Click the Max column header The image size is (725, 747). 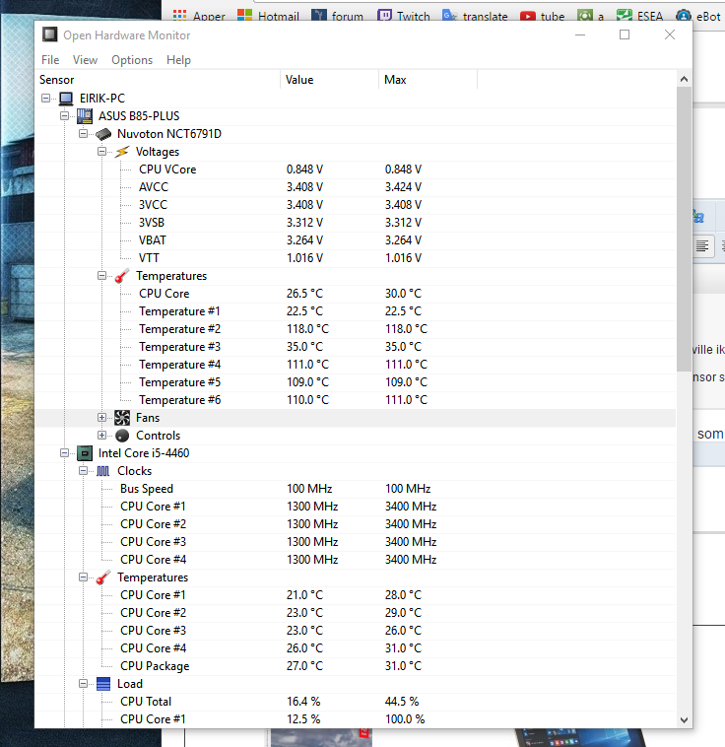(428, 80)
